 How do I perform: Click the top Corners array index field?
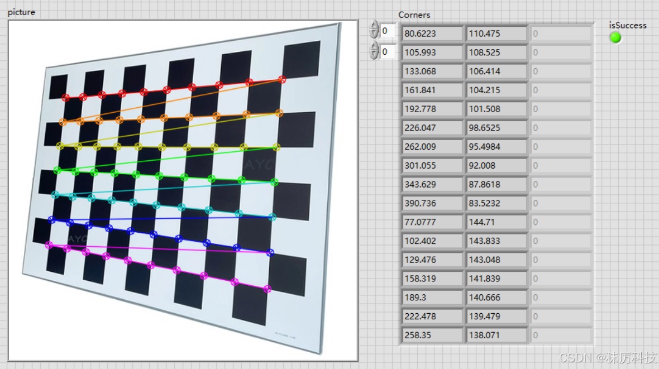(388, 31)
